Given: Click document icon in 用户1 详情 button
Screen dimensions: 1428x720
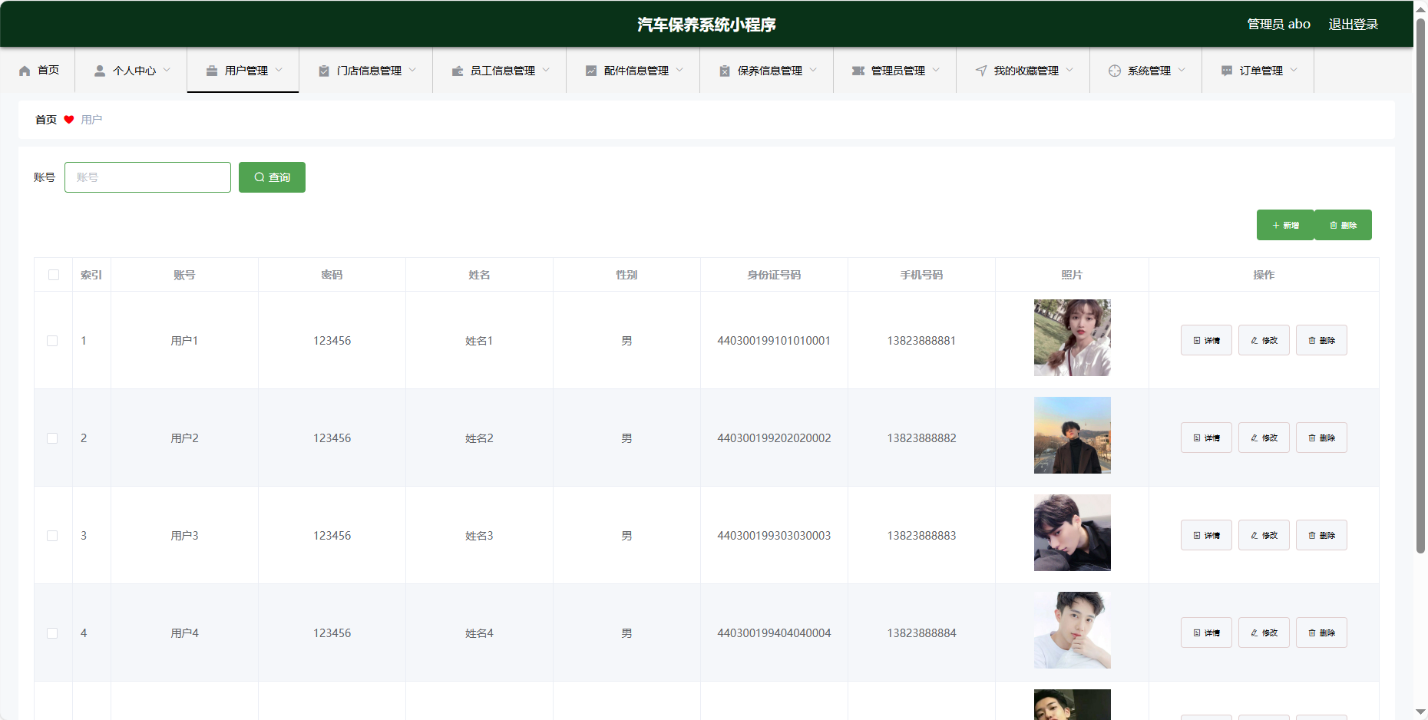Looking at the screenshot, I should click(x=1197, y=341).
